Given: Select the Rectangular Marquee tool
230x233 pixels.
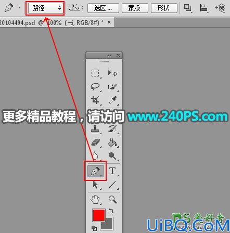Looking at the screenshot, I should coord(95,73).
